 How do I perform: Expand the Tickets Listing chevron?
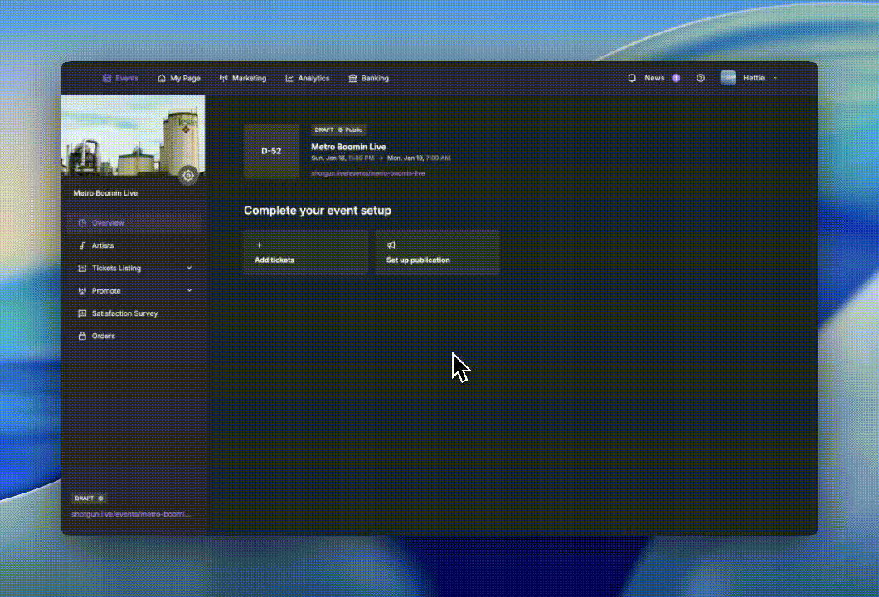tap(189, 268)
